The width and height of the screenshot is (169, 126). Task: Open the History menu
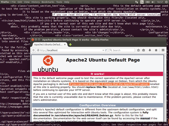coord(35,2)
